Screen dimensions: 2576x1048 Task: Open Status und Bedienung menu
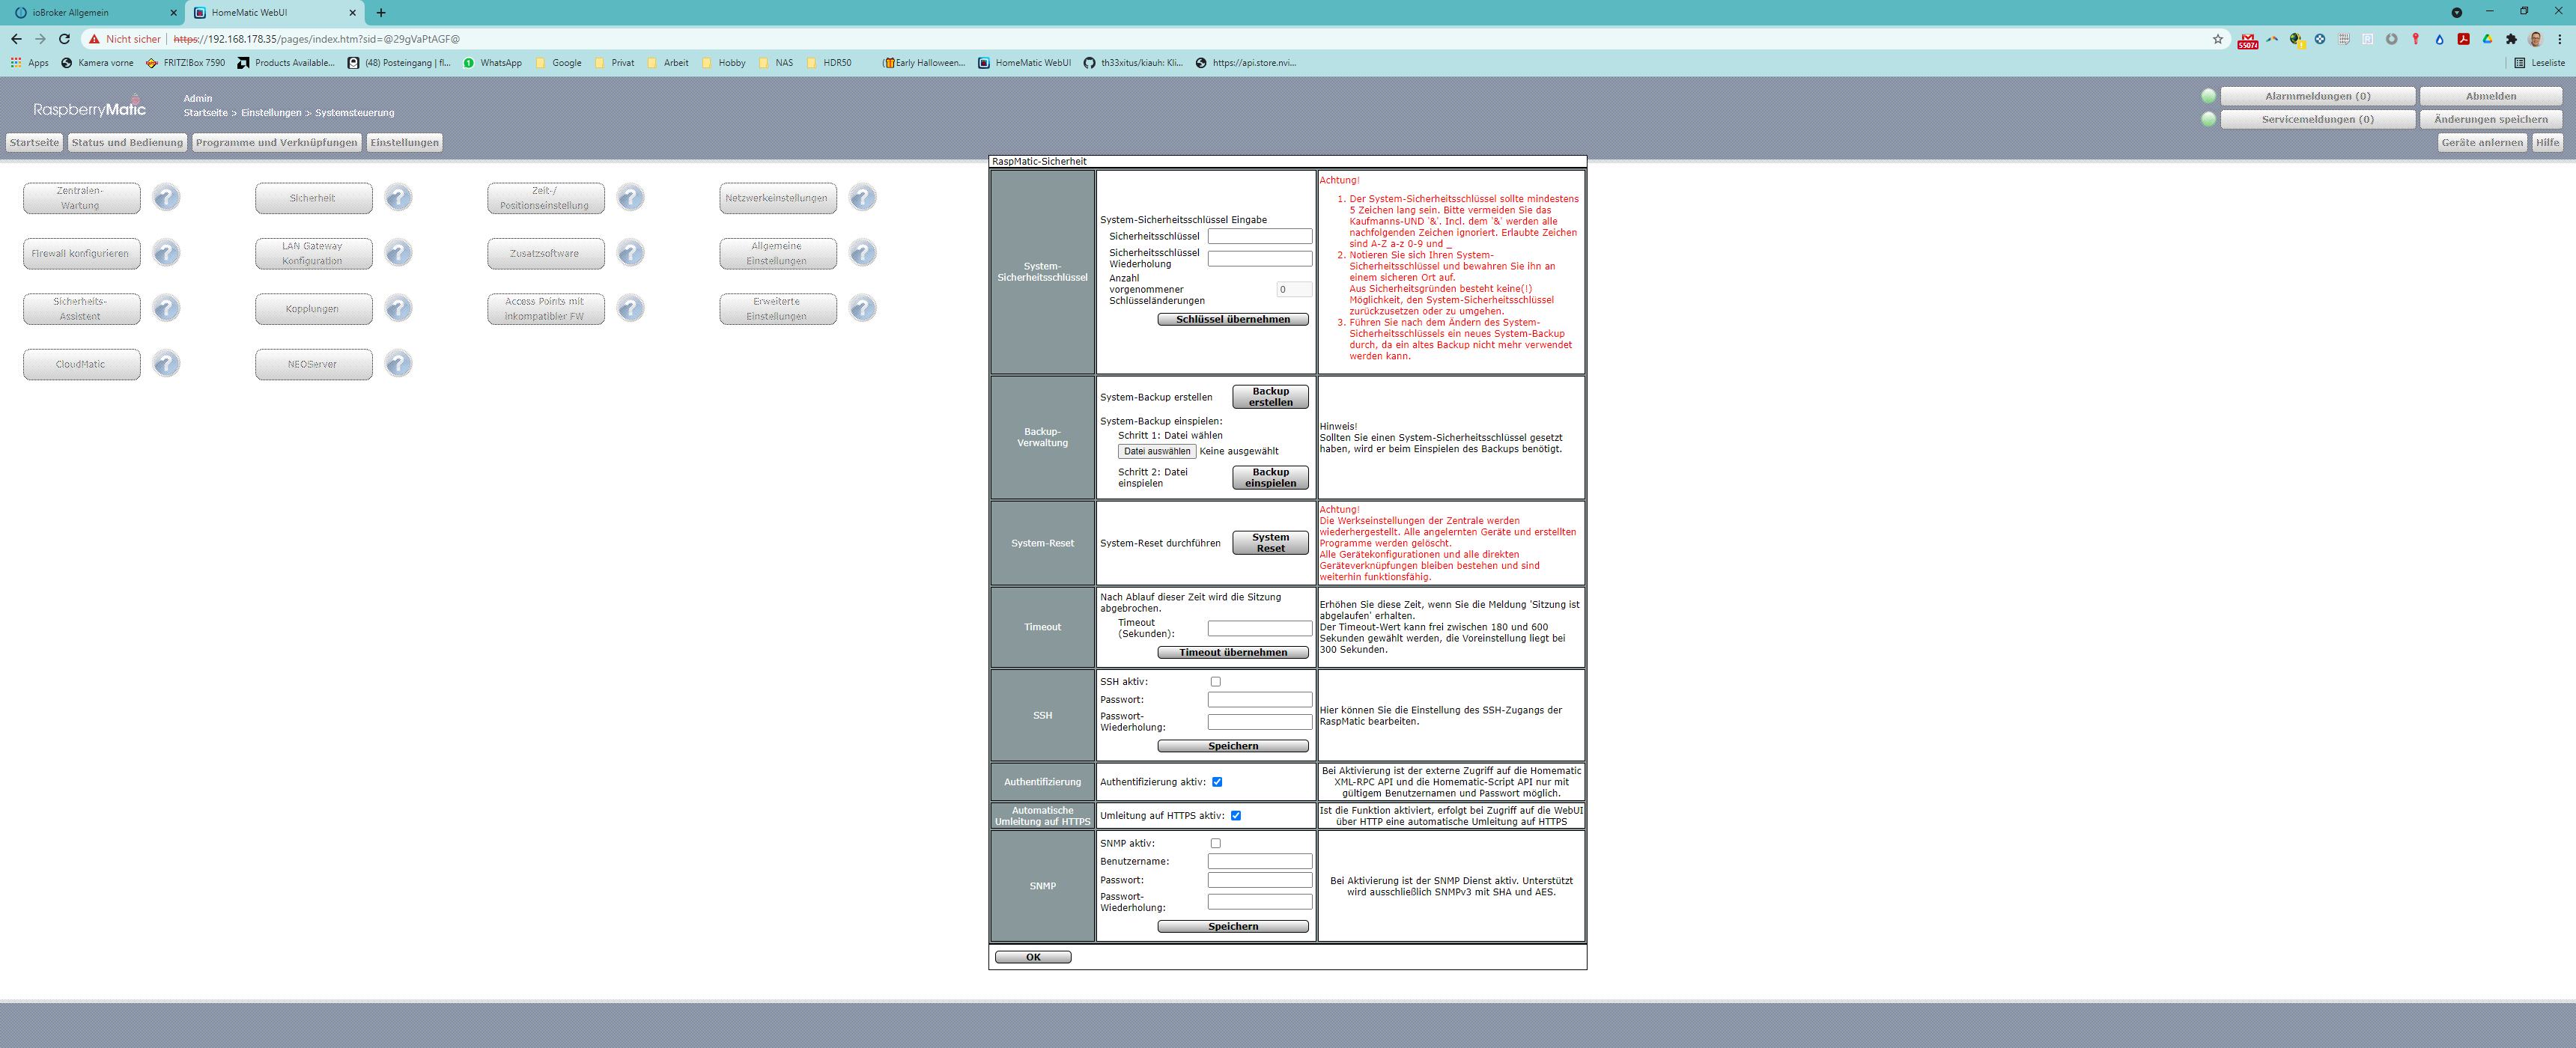coord(127,143)
